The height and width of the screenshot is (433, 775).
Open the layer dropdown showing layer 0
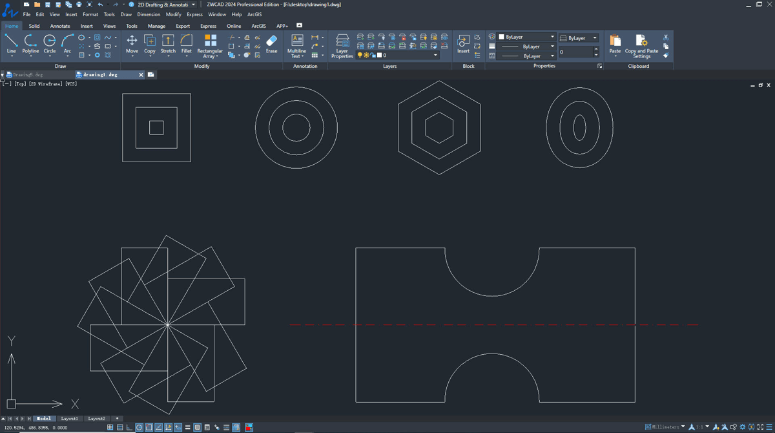[x=398, y=56]
